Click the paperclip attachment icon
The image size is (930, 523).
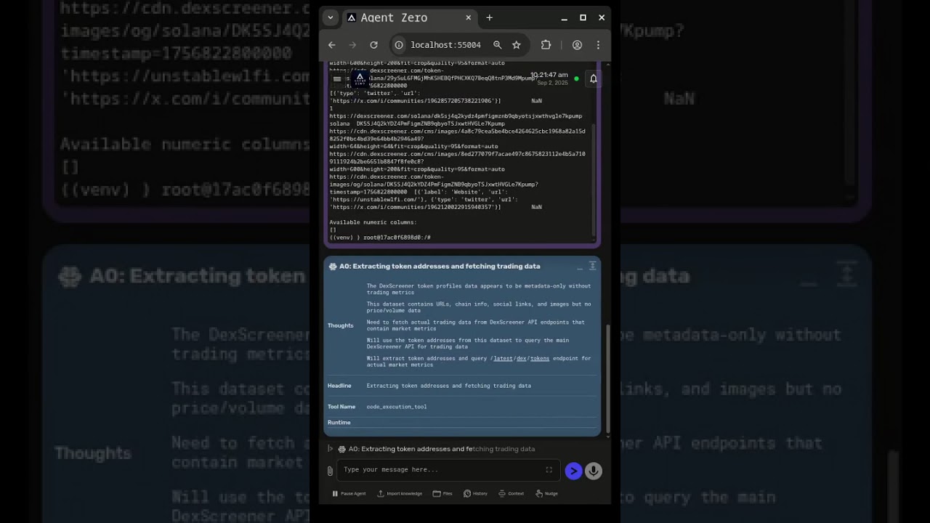pyautogui.click(x=330, y=471)
